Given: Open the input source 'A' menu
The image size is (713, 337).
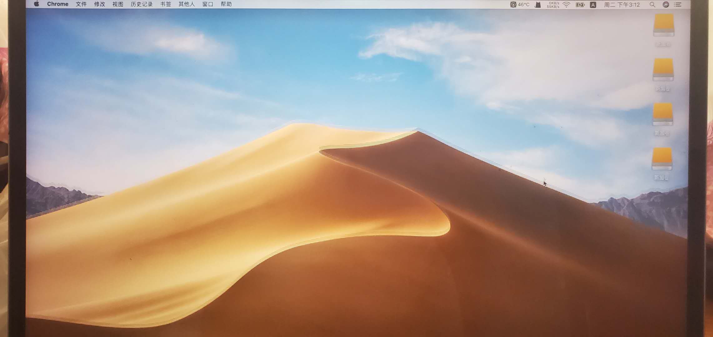Looking at the screenshot, I should click(x=593, y=5).
